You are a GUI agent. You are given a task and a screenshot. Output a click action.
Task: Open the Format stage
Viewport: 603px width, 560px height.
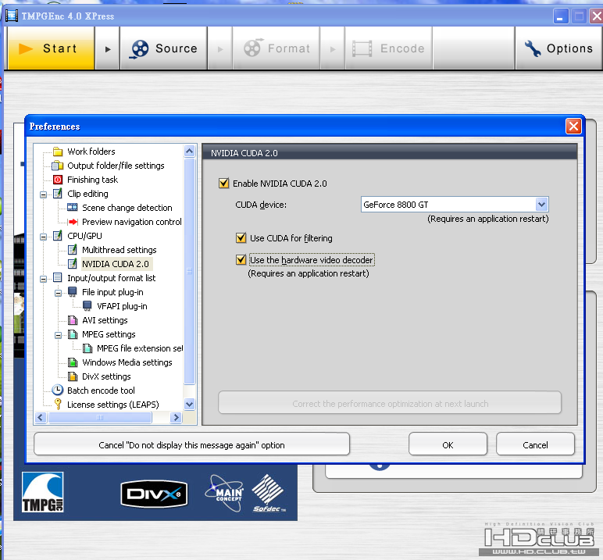pyautogui.click(x=277, y=48)
